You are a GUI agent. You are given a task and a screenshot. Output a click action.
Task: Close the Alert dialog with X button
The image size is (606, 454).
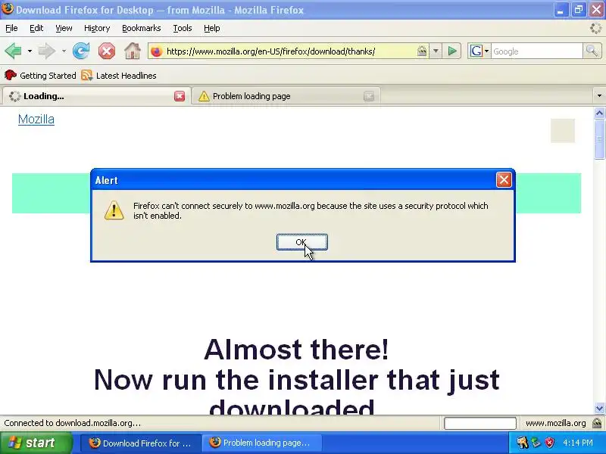coord(504,179)
